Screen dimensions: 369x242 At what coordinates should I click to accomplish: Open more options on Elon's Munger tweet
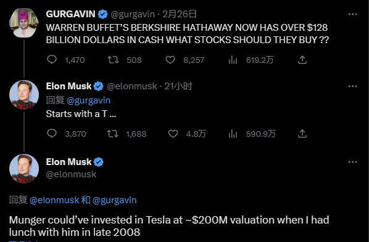coord(352,162)
